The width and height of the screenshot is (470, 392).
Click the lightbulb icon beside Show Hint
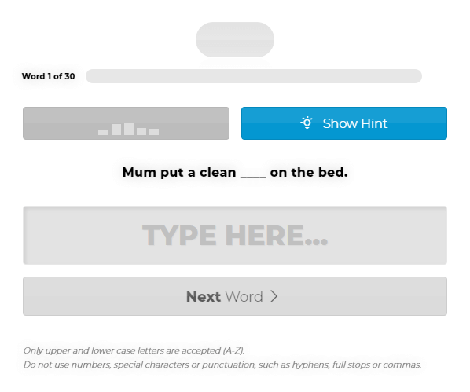click(x=307, y=123)
